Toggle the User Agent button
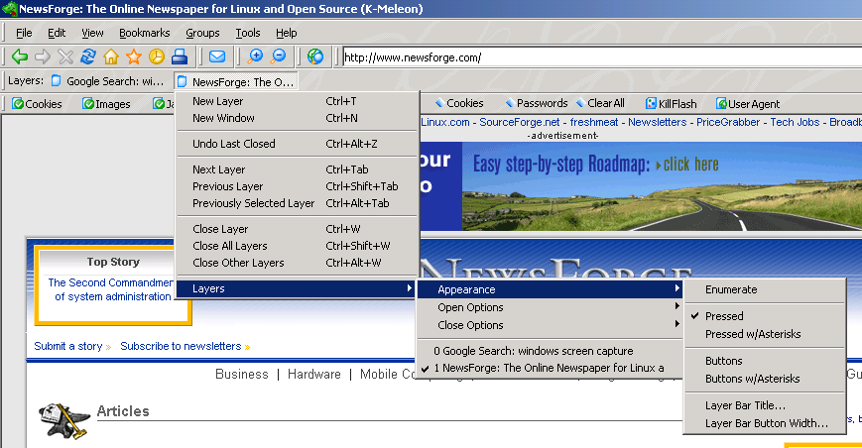Screen dimensions: 862x448 tap(748, 104)
